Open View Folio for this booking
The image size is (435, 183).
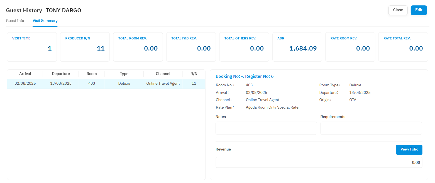(409, 149)
